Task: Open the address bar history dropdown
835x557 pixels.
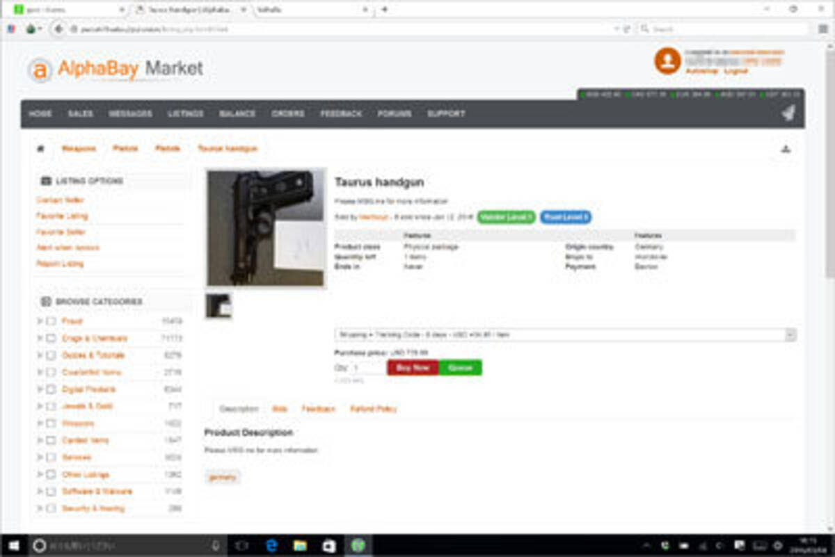Action: [x=617, y=29]
